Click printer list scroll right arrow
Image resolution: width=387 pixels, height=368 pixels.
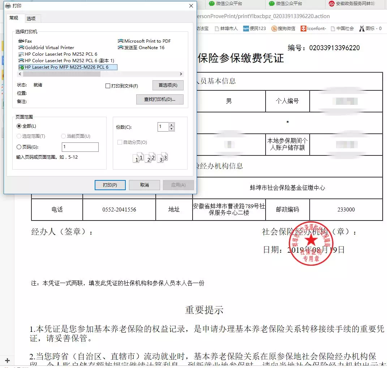[181, 74]
